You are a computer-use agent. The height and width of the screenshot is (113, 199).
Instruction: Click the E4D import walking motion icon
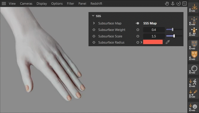193,83
